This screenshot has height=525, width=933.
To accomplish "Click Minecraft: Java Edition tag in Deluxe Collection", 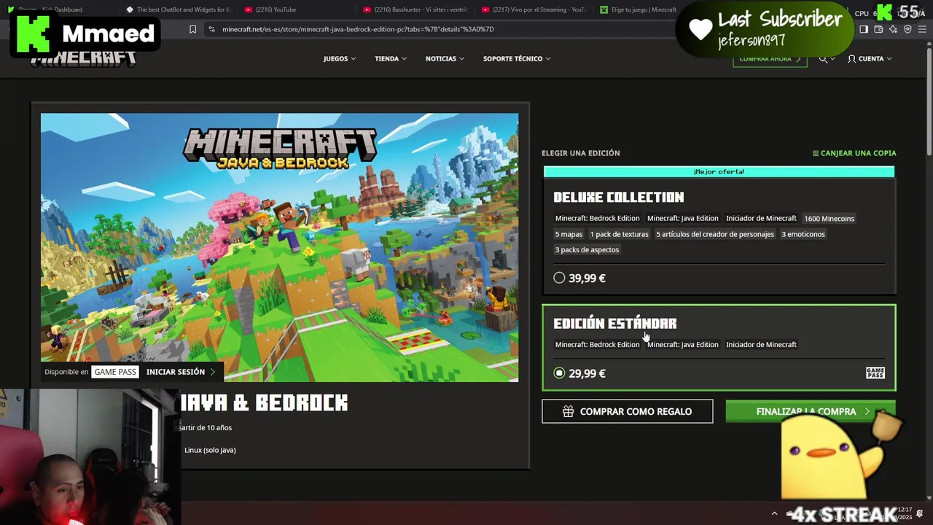I will coord(683,218).
